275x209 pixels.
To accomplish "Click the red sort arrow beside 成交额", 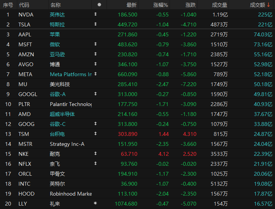I will [268, 5].
